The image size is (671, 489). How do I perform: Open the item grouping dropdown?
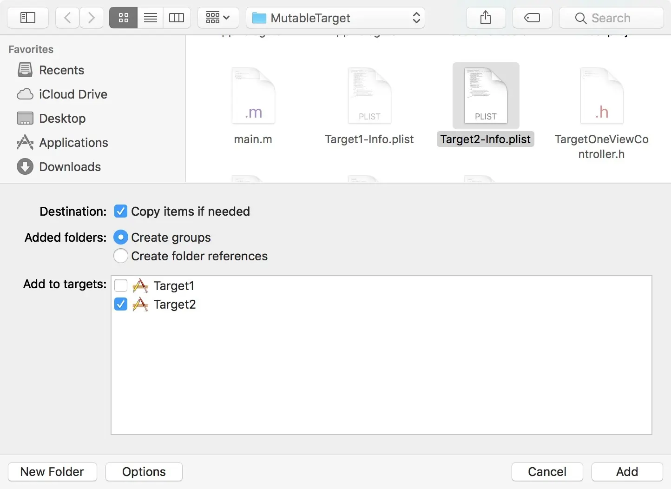pyautogui.click(x=218, y=18)
